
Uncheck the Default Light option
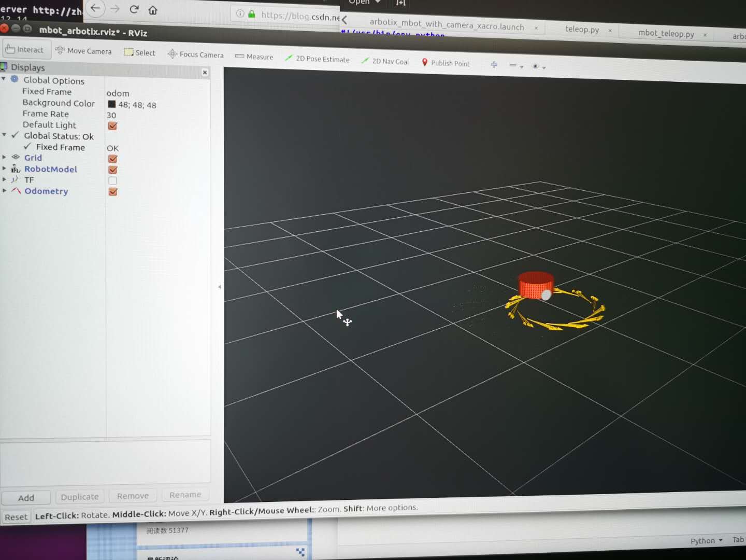(x=112, y=125)
